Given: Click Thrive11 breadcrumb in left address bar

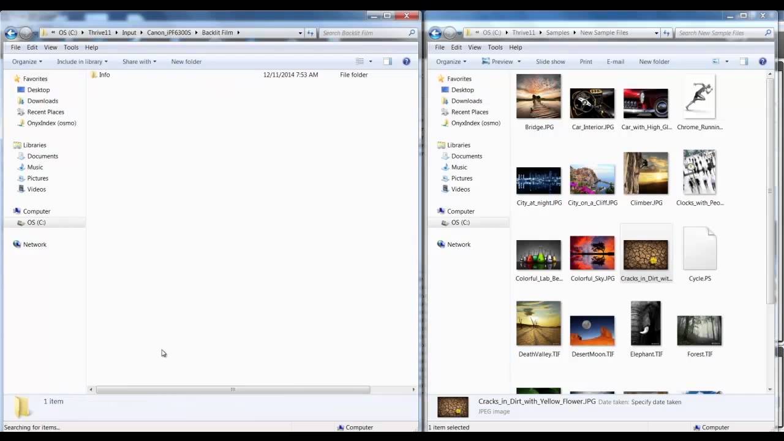Looking at the screenshot, I should (100, 33).
